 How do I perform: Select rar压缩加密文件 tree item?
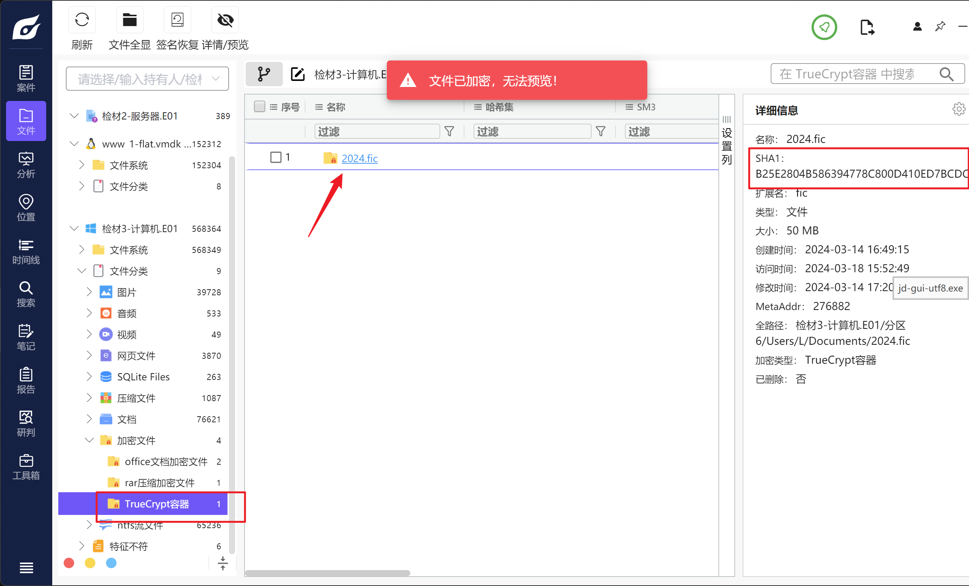[159, 483]
